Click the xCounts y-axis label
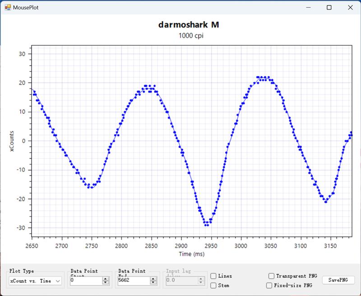 coord(13,141)
